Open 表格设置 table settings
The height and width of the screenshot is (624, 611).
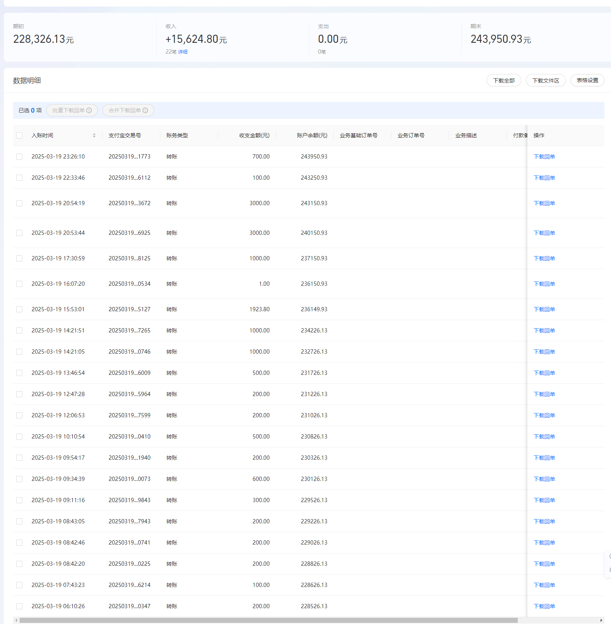587,80
